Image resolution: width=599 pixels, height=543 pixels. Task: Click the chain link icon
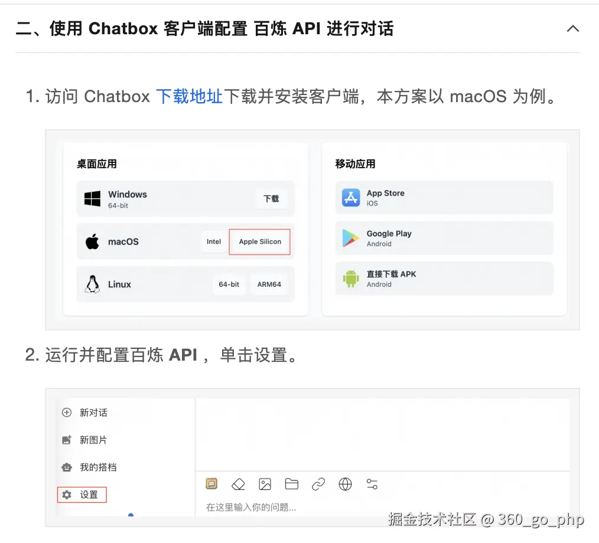318,484
